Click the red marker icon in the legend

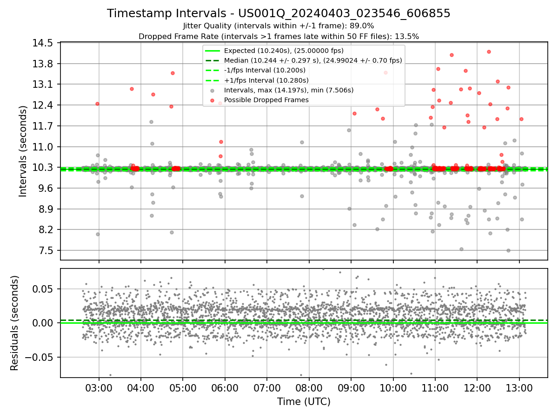coord(213,100)
